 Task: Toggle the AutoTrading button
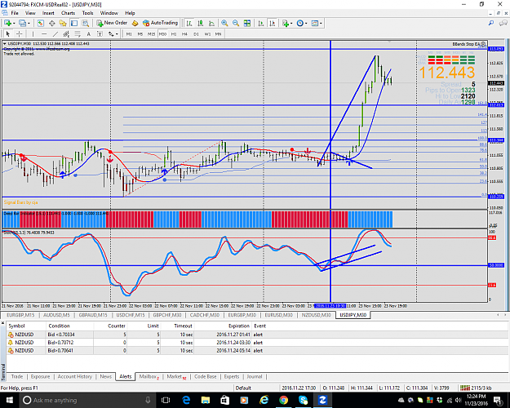pyautogui.click(x=161, y=23)
